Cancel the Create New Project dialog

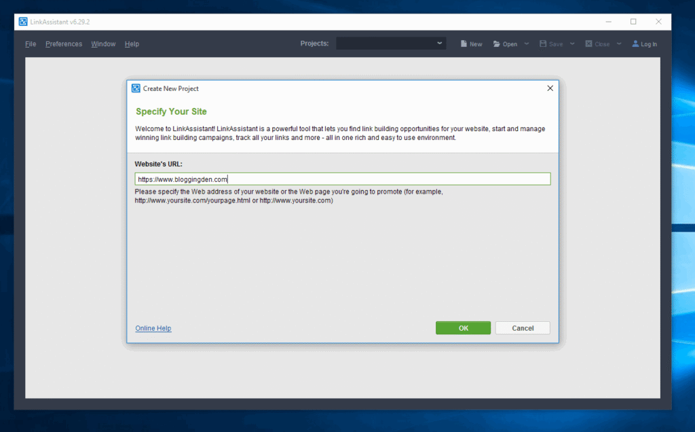pyautogui.click(x=522, y=327)
